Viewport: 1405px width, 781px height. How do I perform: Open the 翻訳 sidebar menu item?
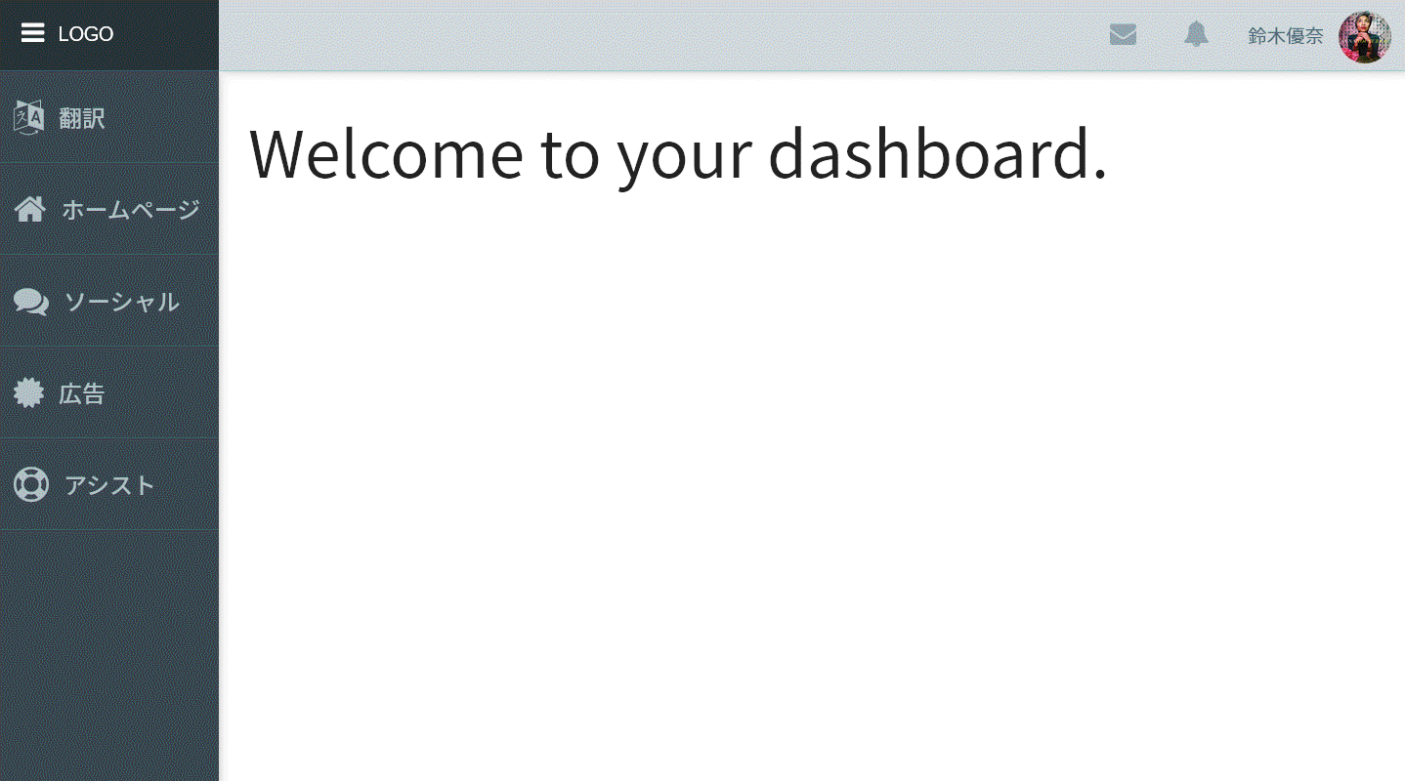click(82, 117)
